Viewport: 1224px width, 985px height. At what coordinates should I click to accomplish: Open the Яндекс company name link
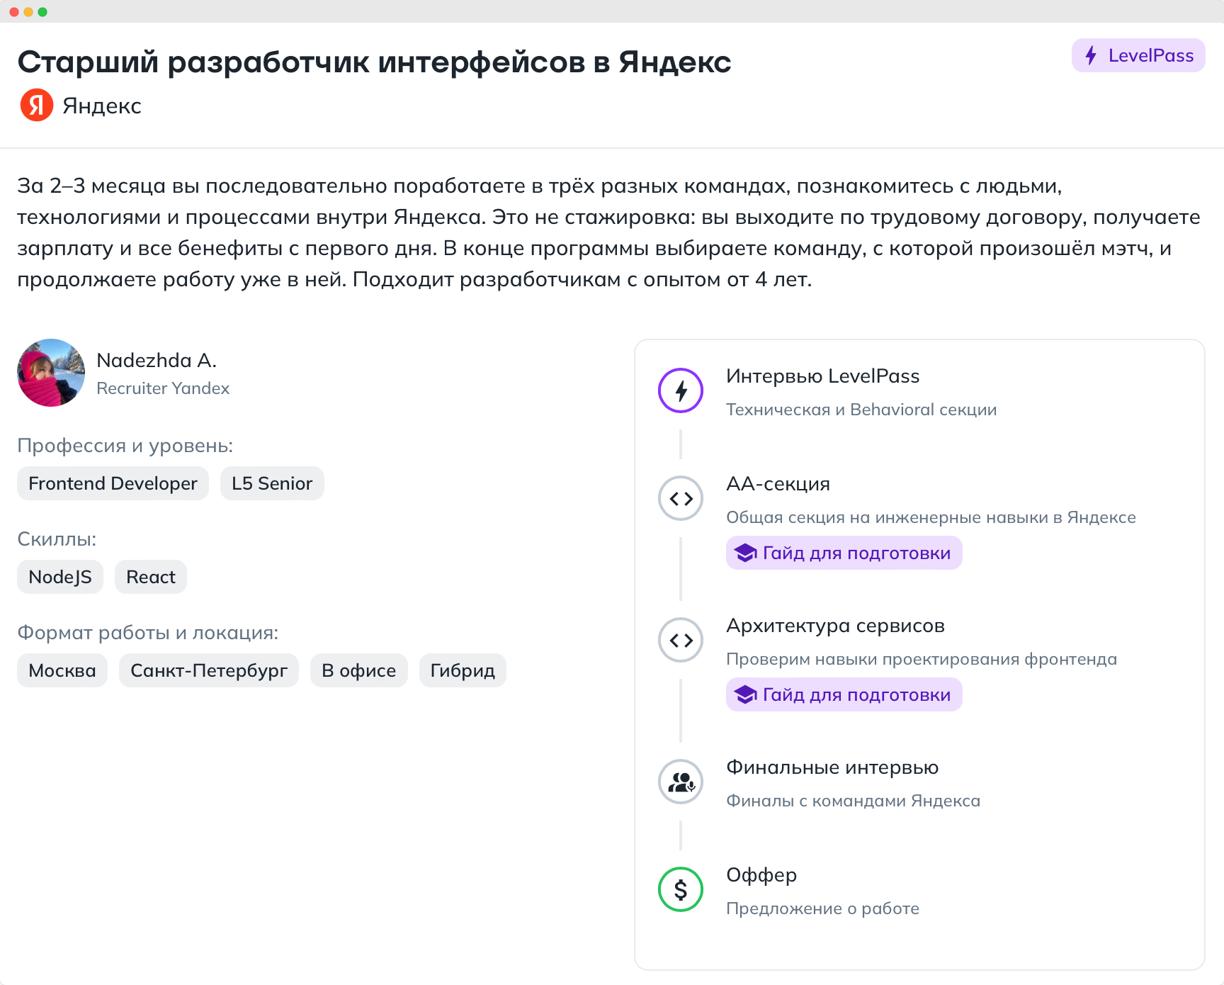pos(102,106)
